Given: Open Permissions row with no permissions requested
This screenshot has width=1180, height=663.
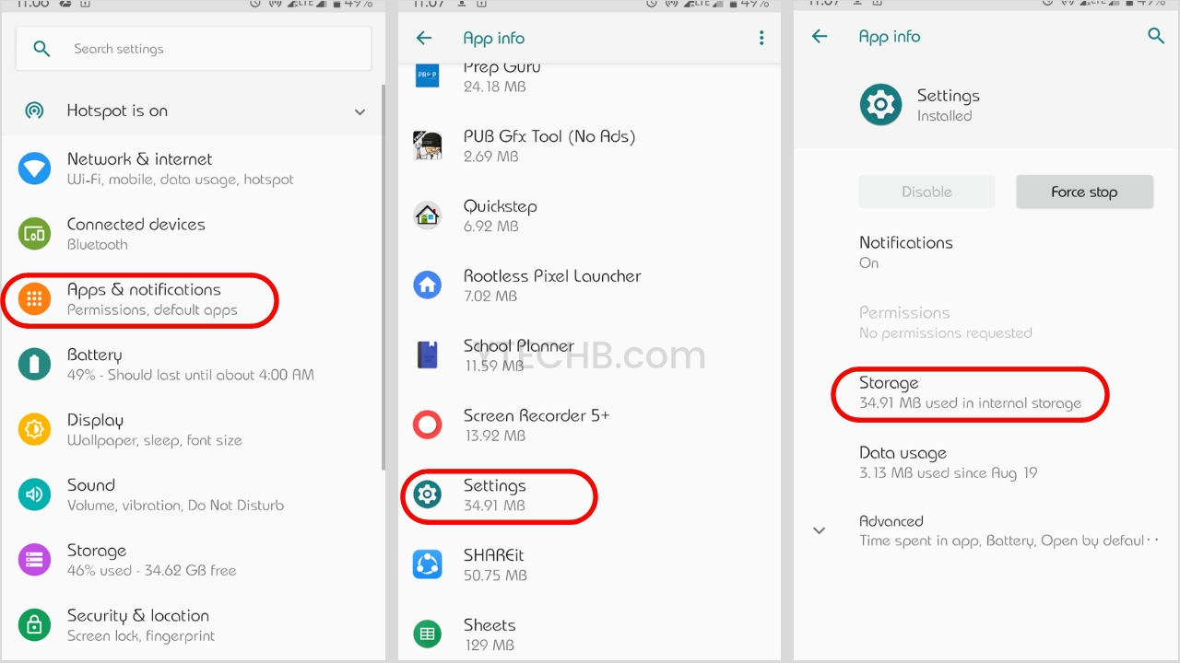Looking at the screenshot, I should point(986,322).
